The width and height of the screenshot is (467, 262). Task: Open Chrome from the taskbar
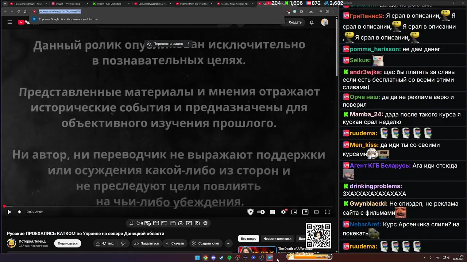(x=205, y=258)
